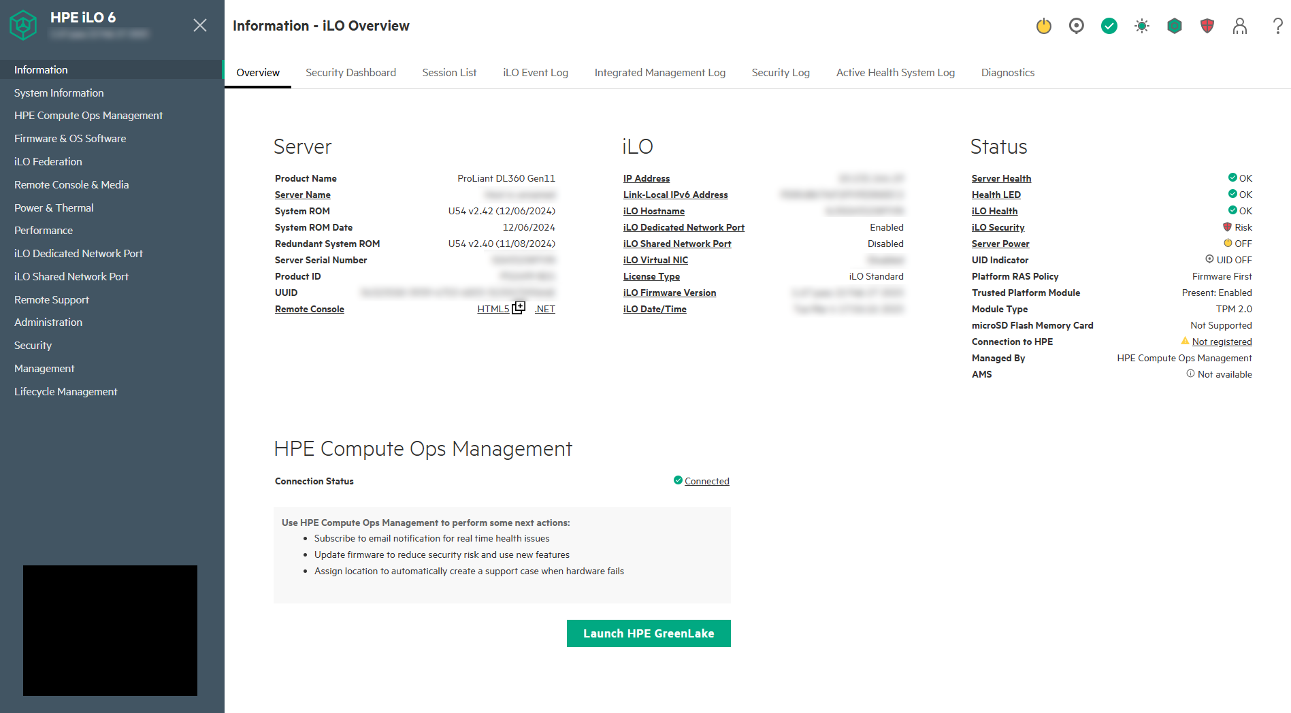Open System Information in the sidebar
The width and height of the screenshot is (1291, 713).
click(59, 93)
